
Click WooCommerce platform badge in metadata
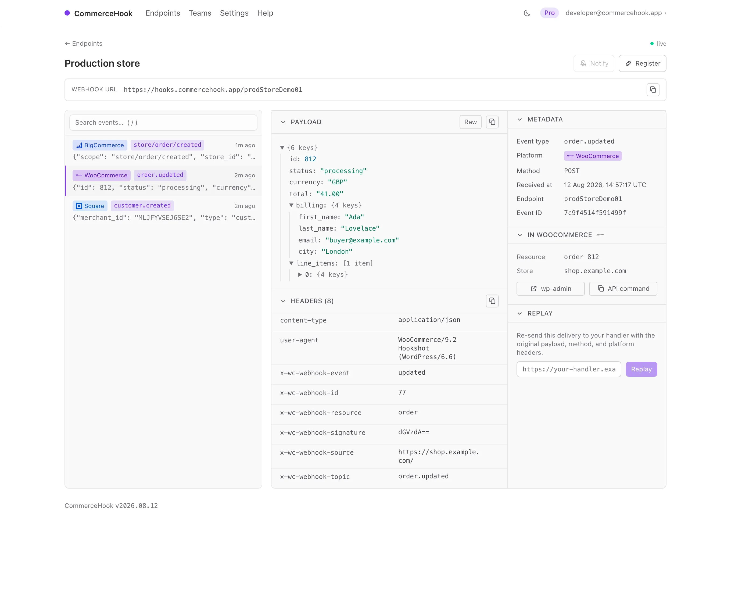tap(592, 156)
